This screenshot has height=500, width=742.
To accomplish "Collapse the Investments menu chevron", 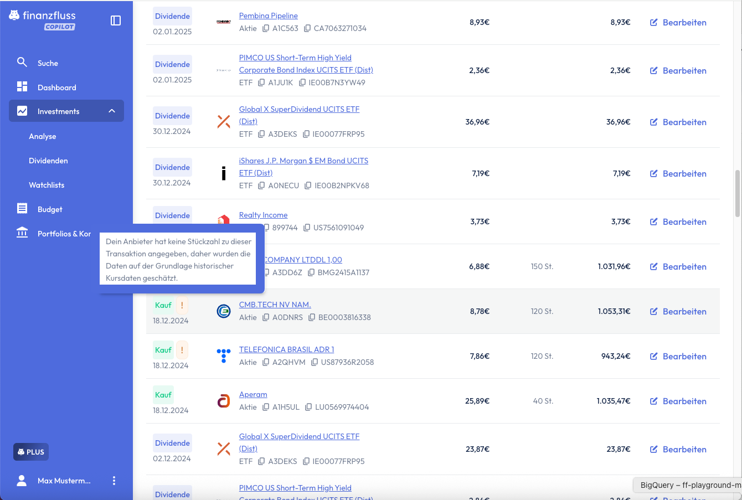I will pyautogui.click(x=112, y=111).
